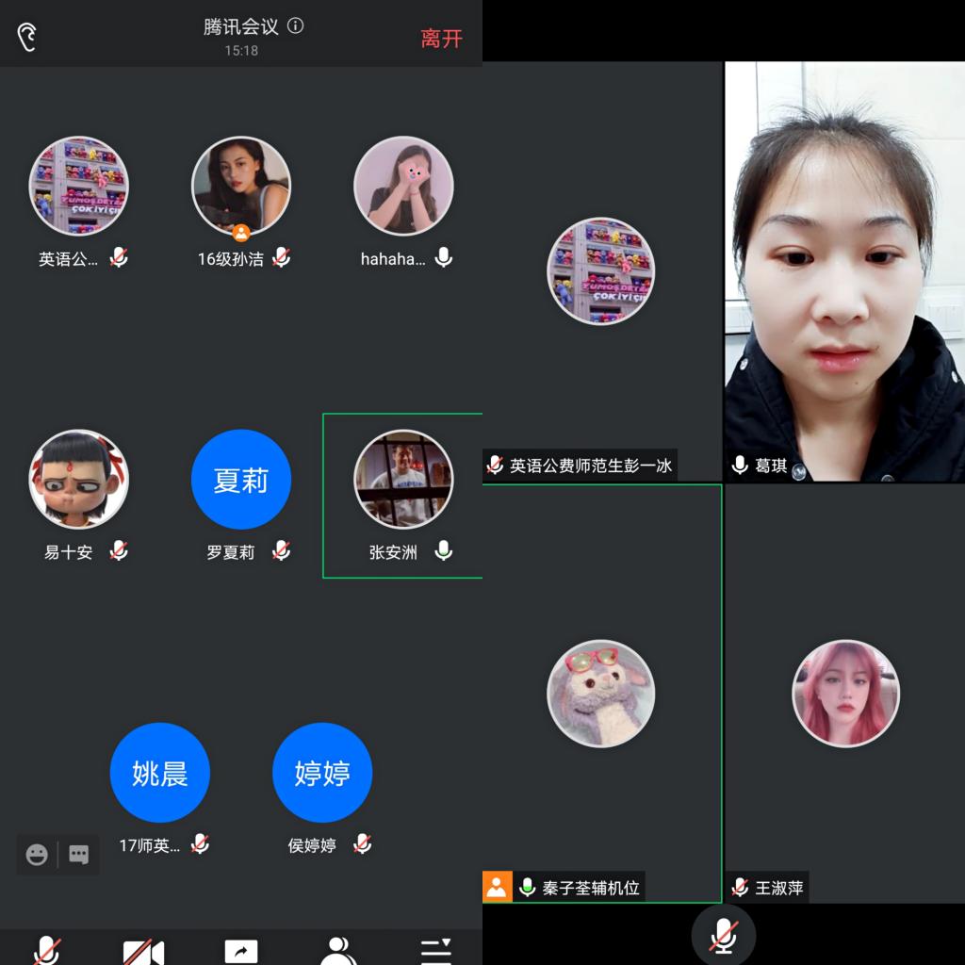Viewport: 965px width, 965px height.
Task: Tap the blue 婷婷 avatar
Action: [x=322, y=773]
